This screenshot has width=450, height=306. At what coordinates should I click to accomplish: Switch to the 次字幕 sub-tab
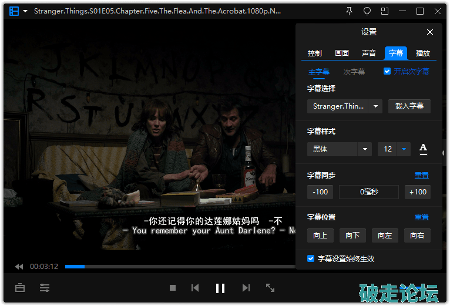point(354,72)
